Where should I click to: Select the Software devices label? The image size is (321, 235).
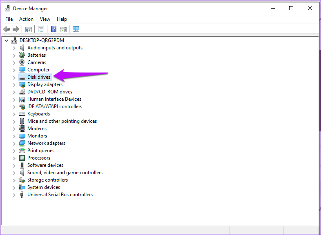pyautogui.click(x=45, y=165)
